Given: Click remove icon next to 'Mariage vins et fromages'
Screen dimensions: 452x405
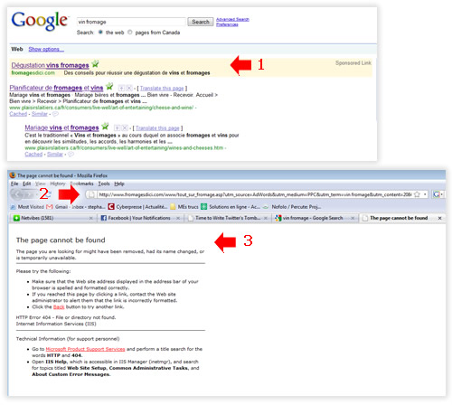Looking at the screenshot, I should 125,128.
